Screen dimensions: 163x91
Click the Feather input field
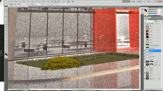point(23,5)
